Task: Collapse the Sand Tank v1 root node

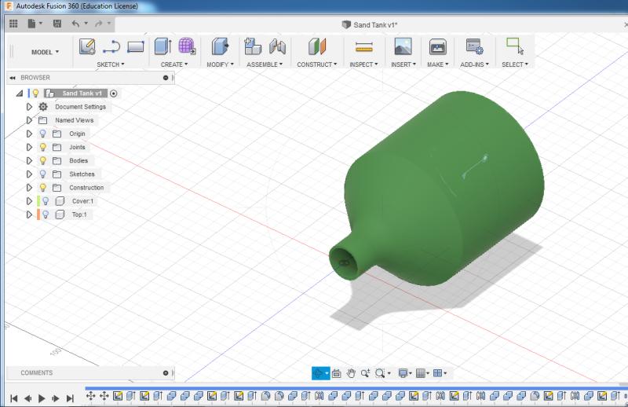Action: 20,93
